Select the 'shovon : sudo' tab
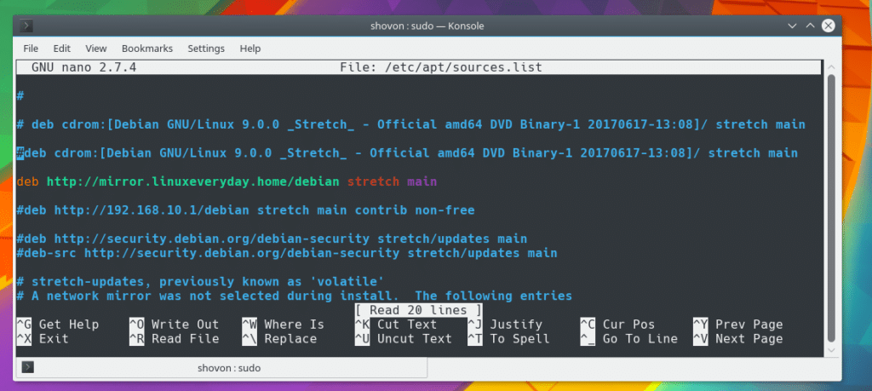This screenshot has height=391, width=872. [221, 368]
